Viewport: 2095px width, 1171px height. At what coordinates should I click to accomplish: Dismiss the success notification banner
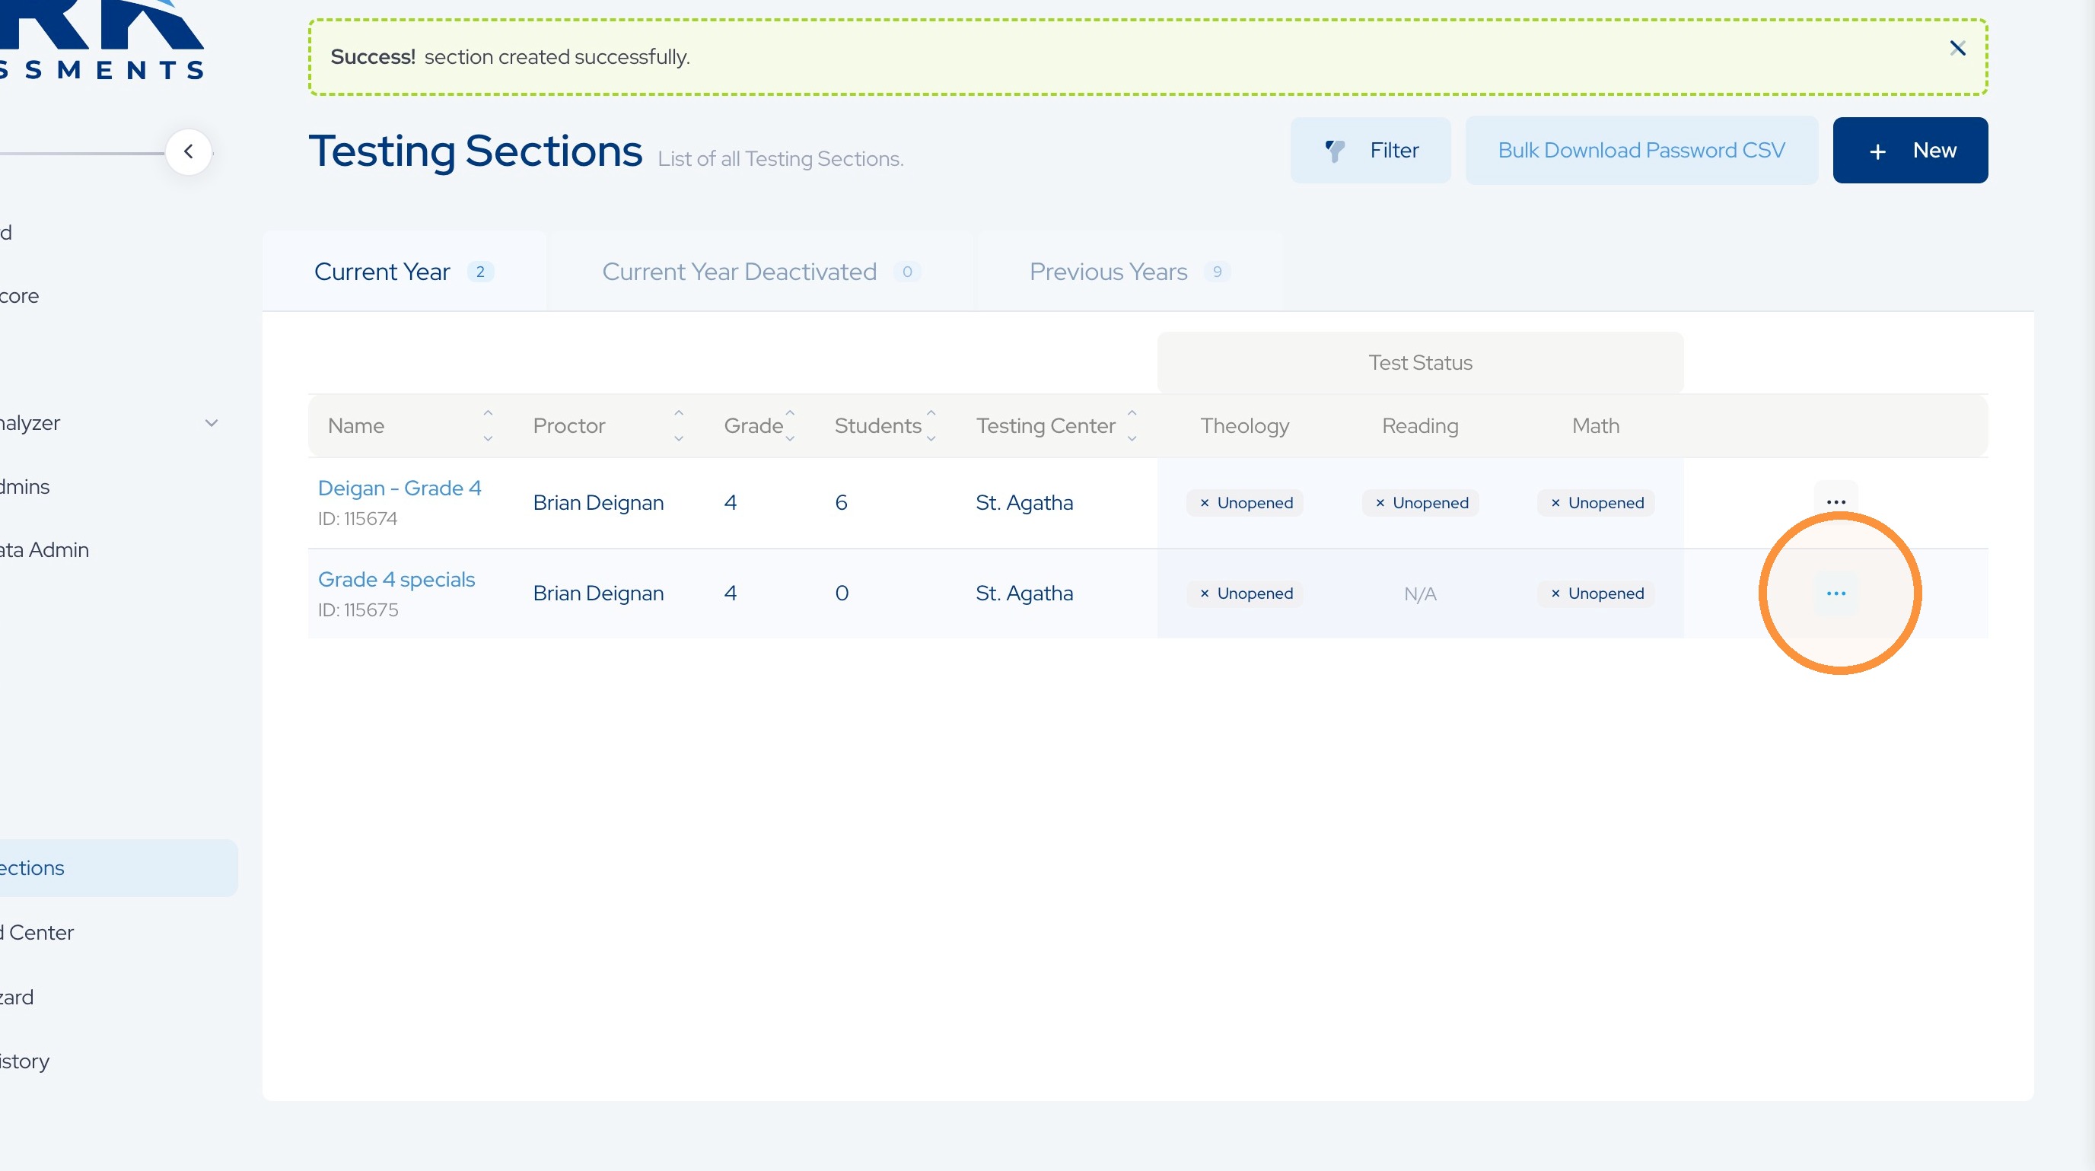(x=1957, y=49)
